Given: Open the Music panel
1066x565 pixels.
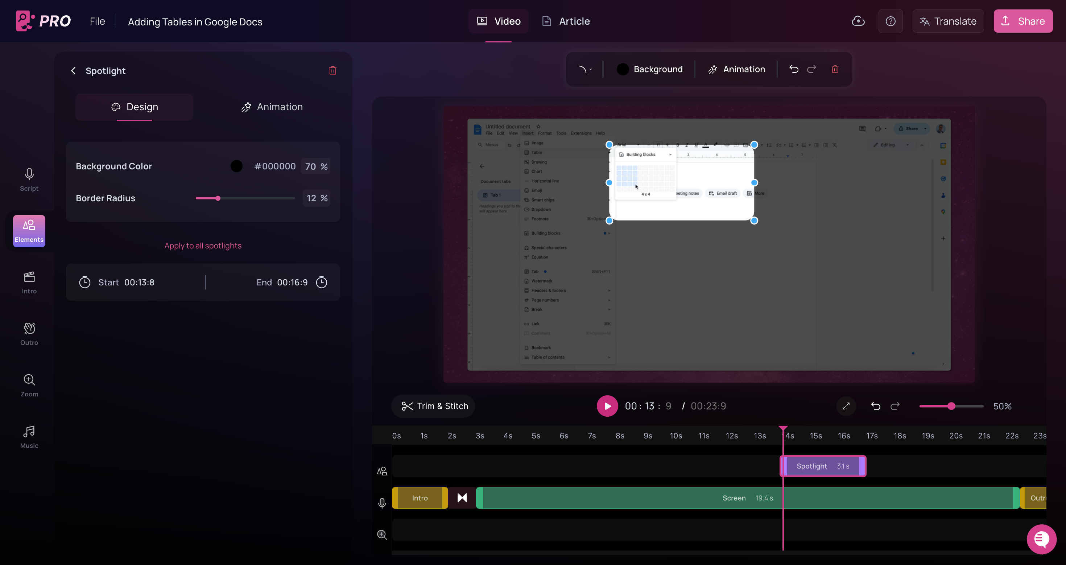Looking at the screenshot, I should click(x=29, y=437).
